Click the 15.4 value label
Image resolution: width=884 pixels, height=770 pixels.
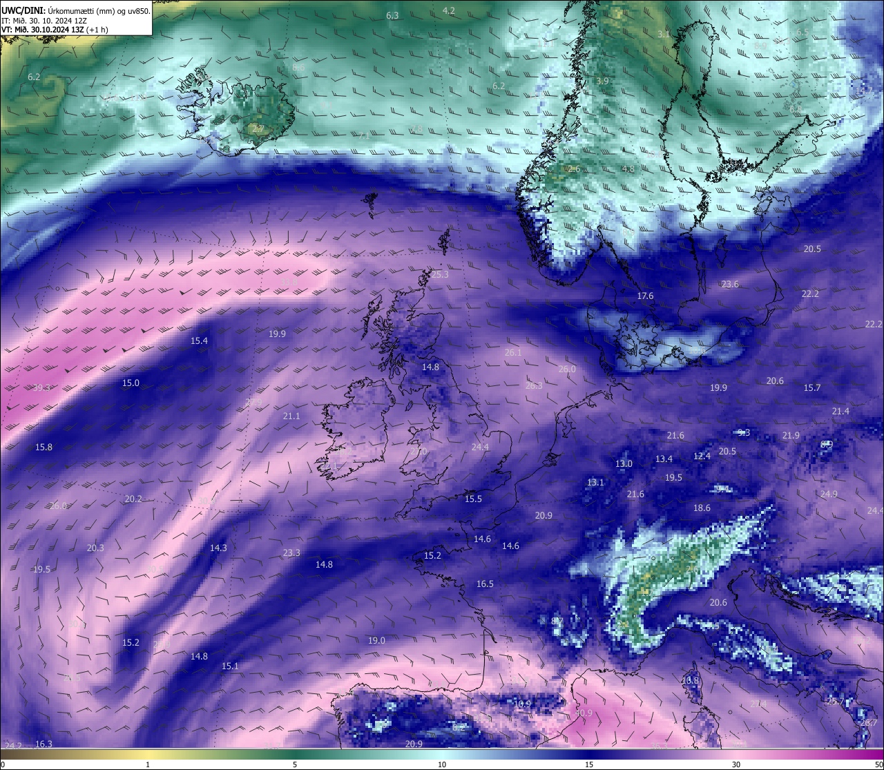pos(199,340)
